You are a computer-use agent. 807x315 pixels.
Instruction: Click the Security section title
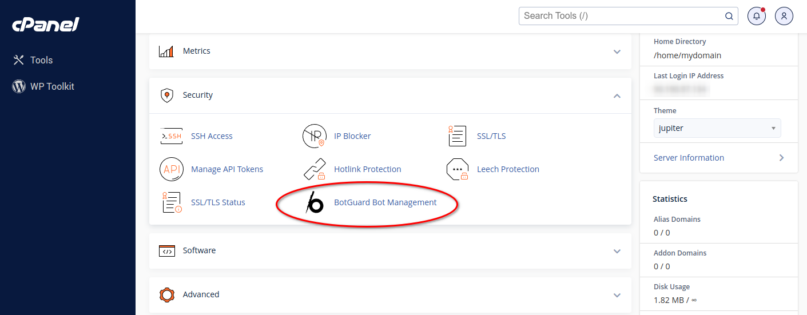[198, 95]
